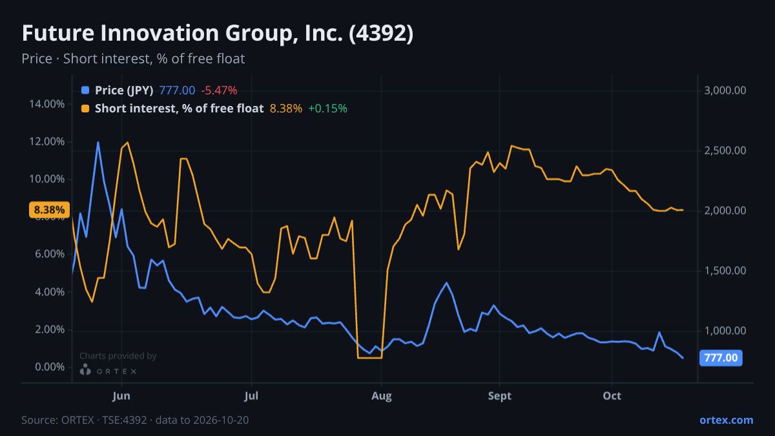Image resolution: width=775 pixels, height=436 pixels.
Task: Click the 12.00% left axis label
Action: [47, 141]
